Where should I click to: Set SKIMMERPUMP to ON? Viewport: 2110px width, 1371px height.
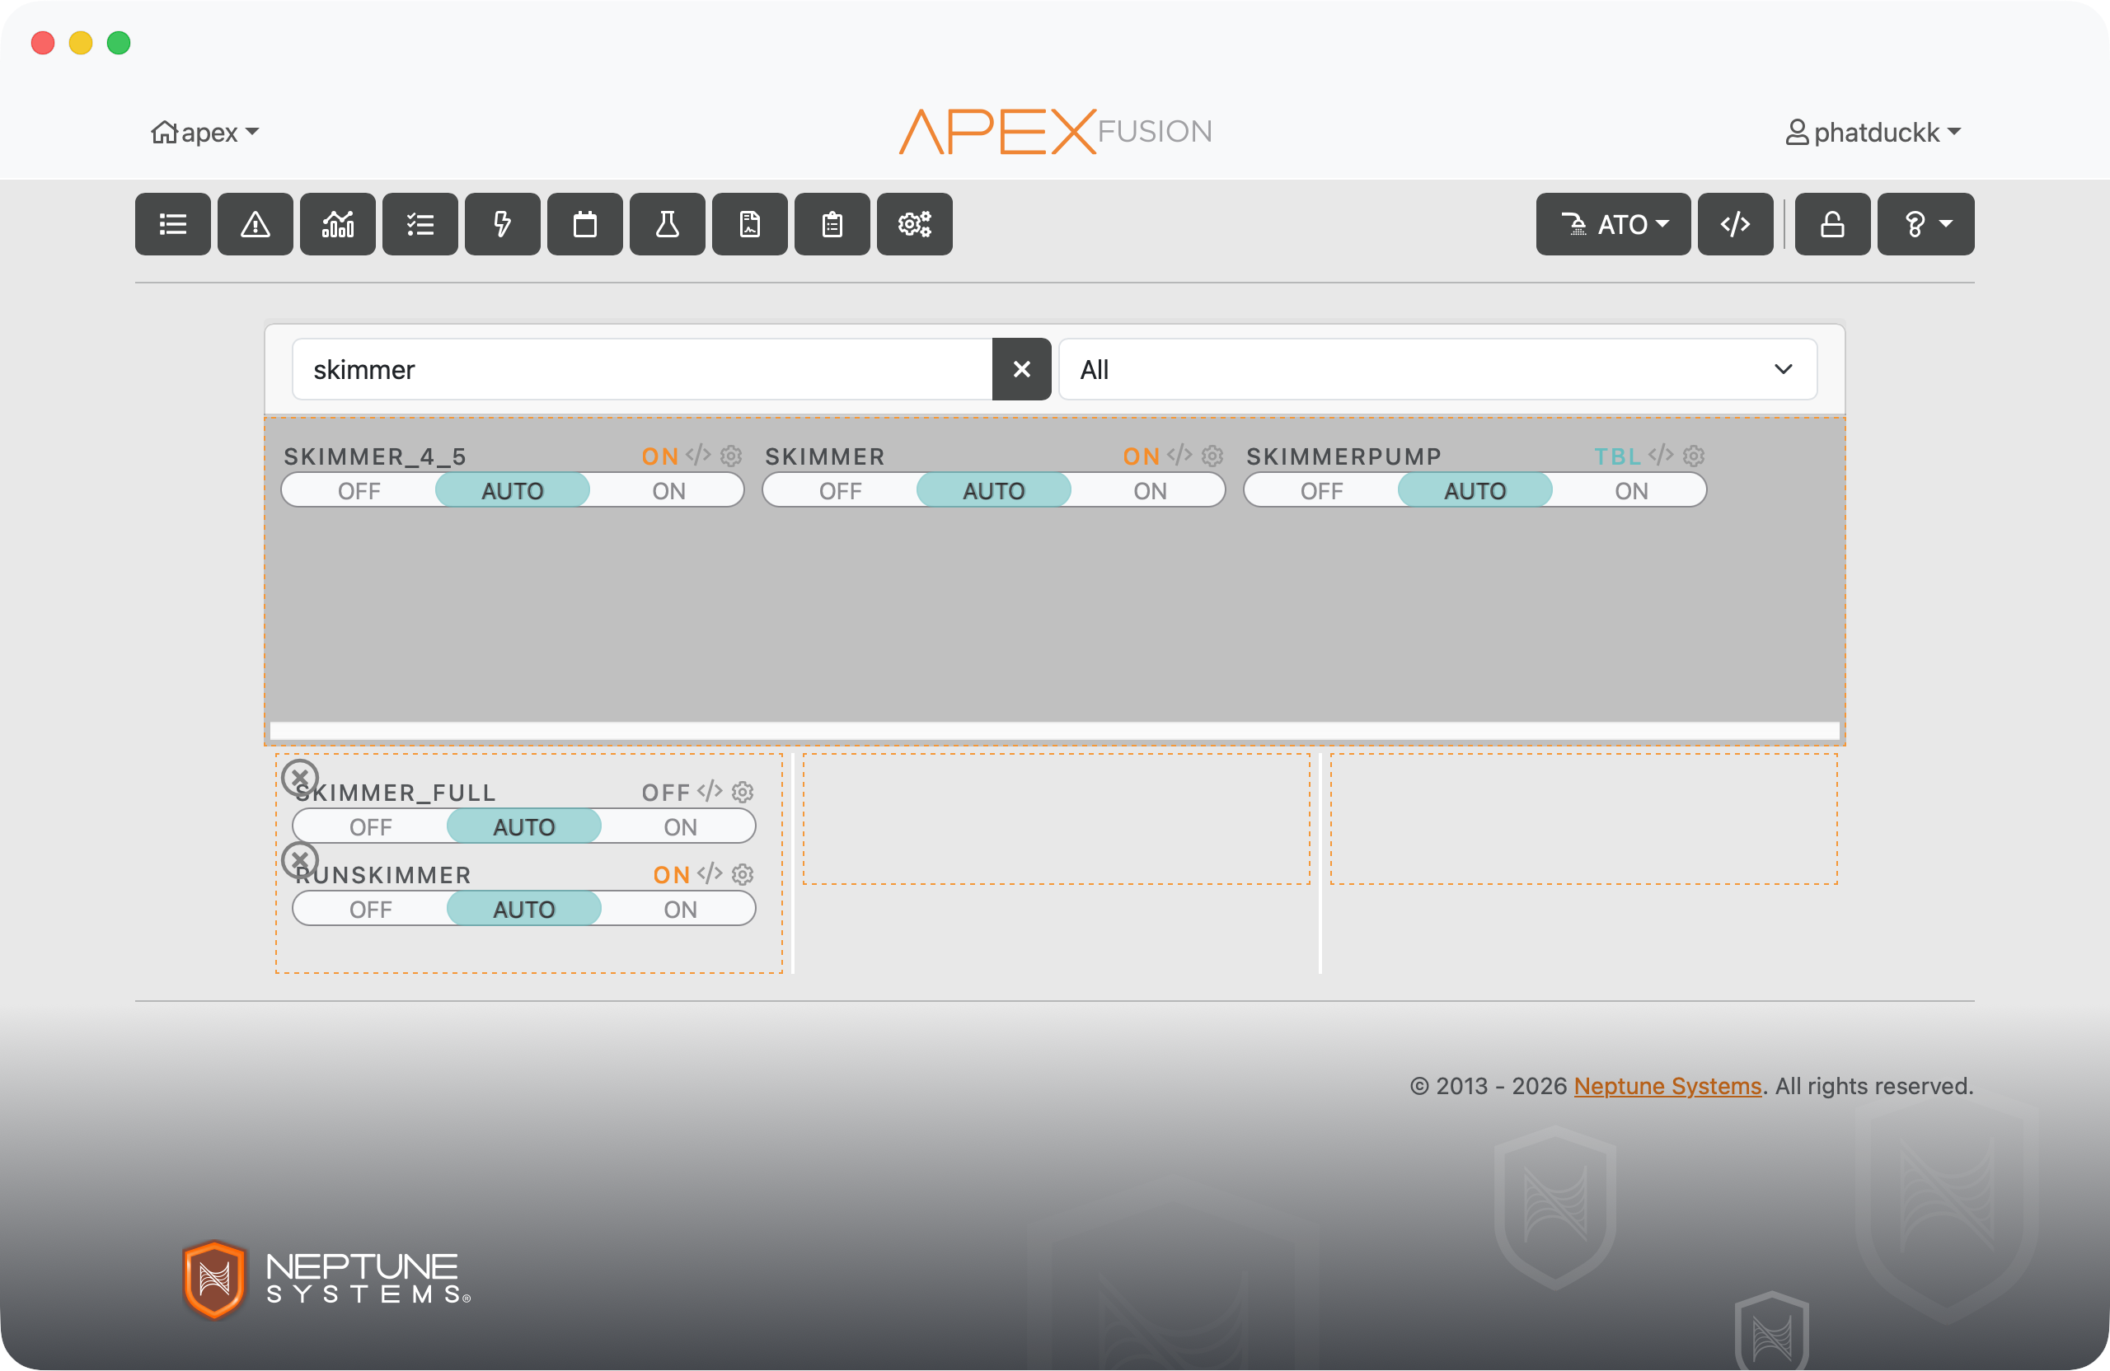coord(1631,491)
